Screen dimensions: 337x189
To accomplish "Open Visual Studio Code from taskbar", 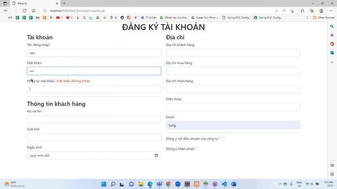I will click(224, 184).
